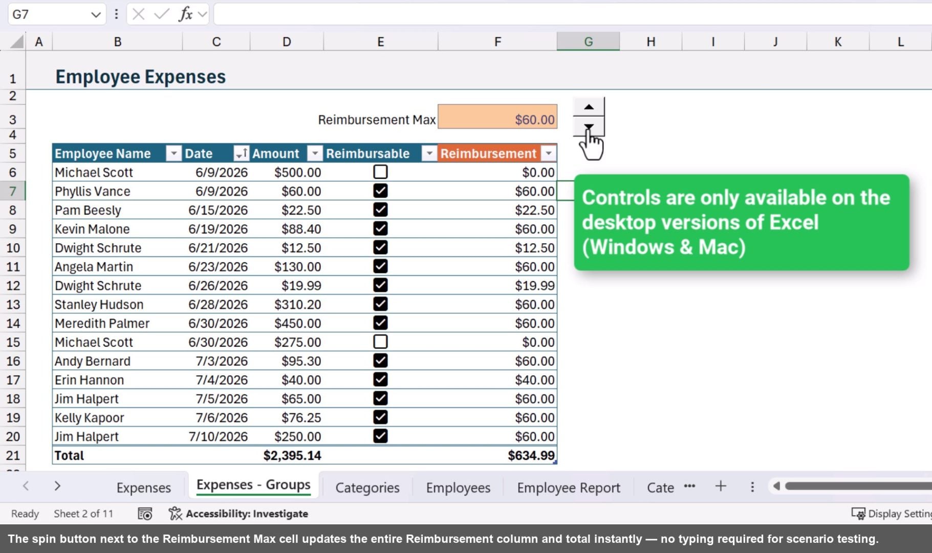Open the Reimbursable column filter dropdown
932x553 pixels.
(429, 154)
